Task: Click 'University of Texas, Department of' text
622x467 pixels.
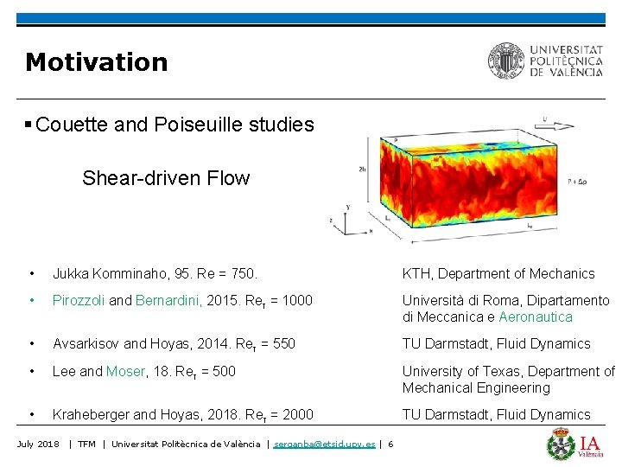Action: tap(509, 371)
